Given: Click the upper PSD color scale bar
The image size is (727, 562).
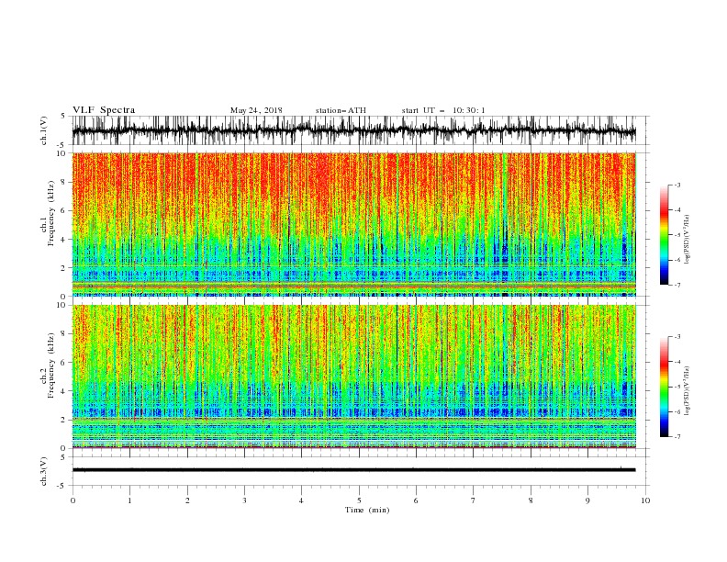Looking at the screenshot, I should (664, 235).
